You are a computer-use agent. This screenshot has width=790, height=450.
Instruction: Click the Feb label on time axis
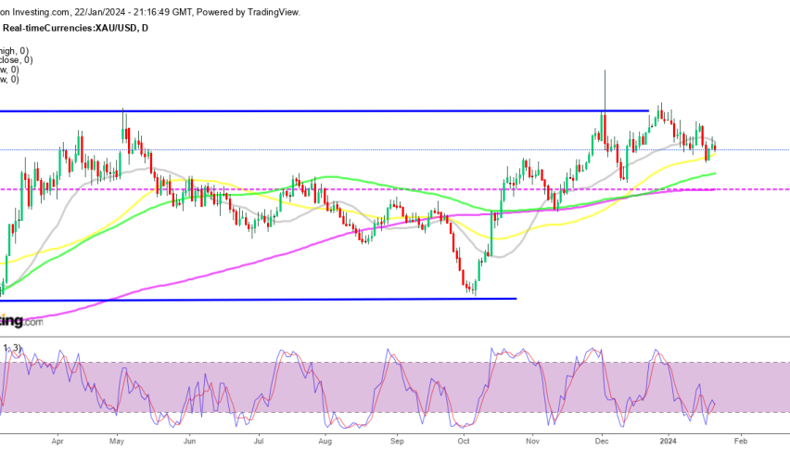pos(741,441)
